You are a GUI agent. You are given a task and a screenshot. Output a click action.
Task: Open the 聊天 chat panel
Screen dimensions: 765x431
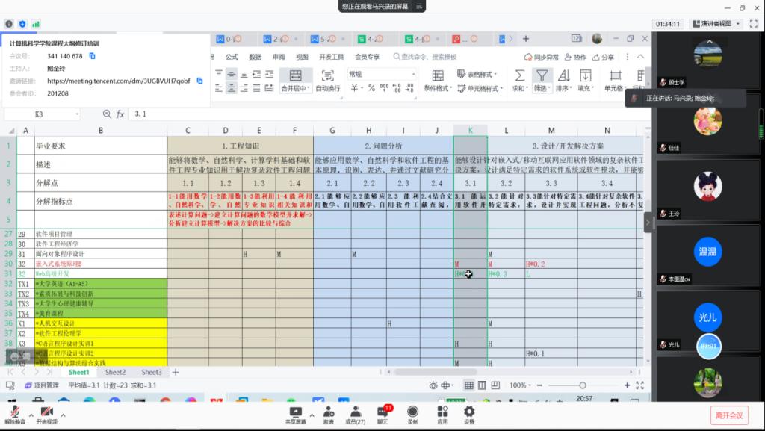(382, 415)
